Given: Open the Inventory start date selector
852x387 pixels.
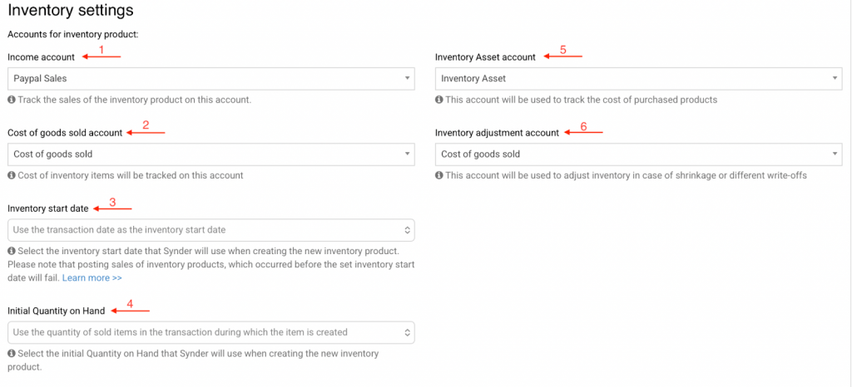Looking at the screenshot, I should coord(211,230).
